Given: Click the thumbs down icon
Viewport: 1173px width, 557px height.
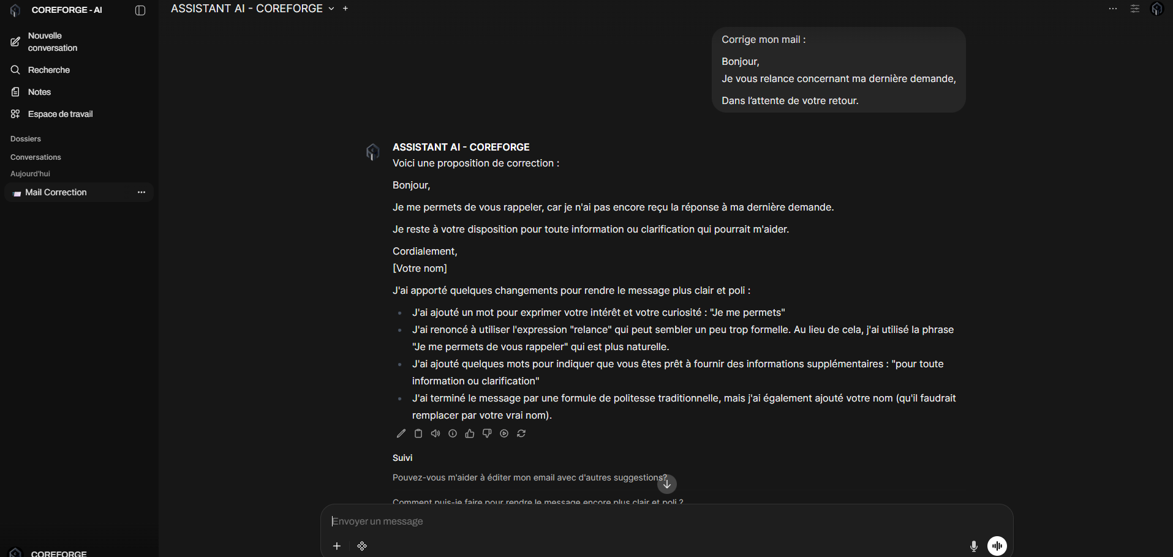Looking at the screenshot, I should (487, 433).
